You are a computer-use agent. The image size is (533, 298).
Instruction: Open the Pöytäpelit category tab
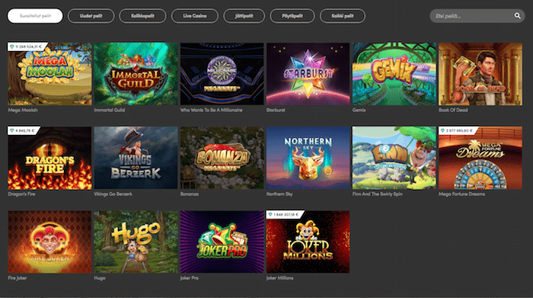[x=292, y=16]
